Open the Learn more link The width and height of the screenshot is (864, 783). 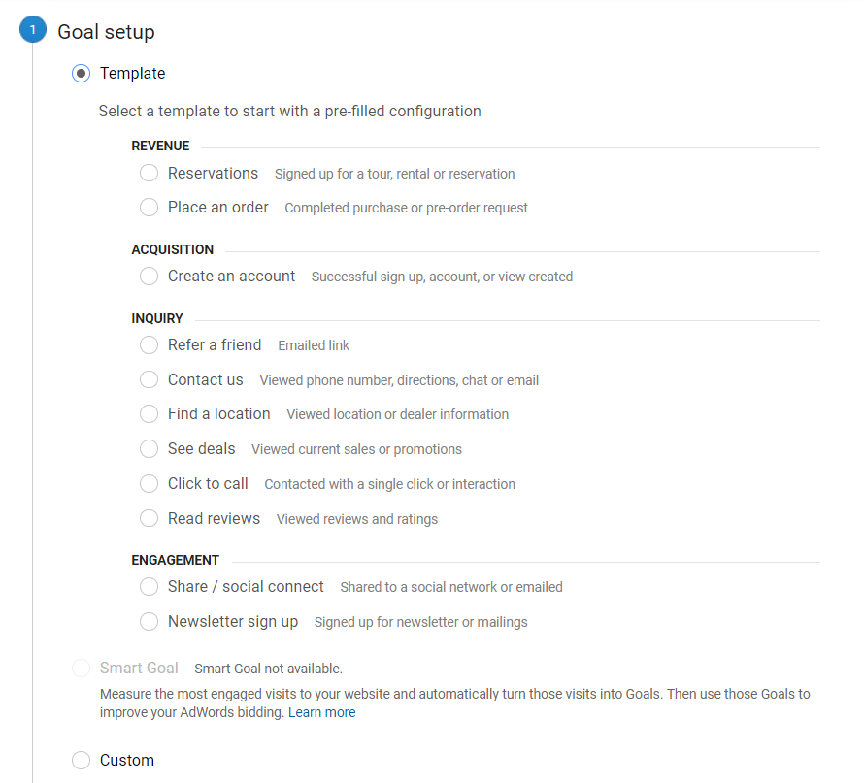coord(321,712)
